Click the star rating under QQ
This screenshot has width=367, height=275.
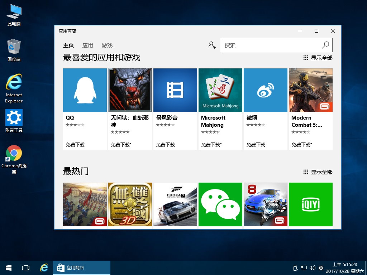click(x=75, y=125)
